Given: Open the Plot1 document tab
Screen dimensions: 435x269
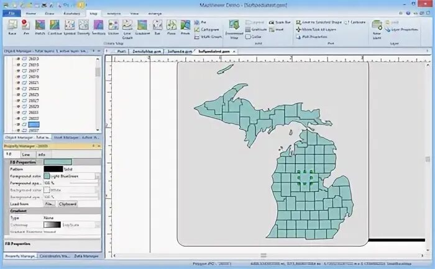Looking at the screenshot, I should click(x=121, y=51).
